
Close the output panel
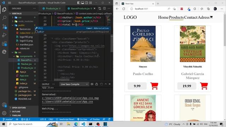(109, 84)
